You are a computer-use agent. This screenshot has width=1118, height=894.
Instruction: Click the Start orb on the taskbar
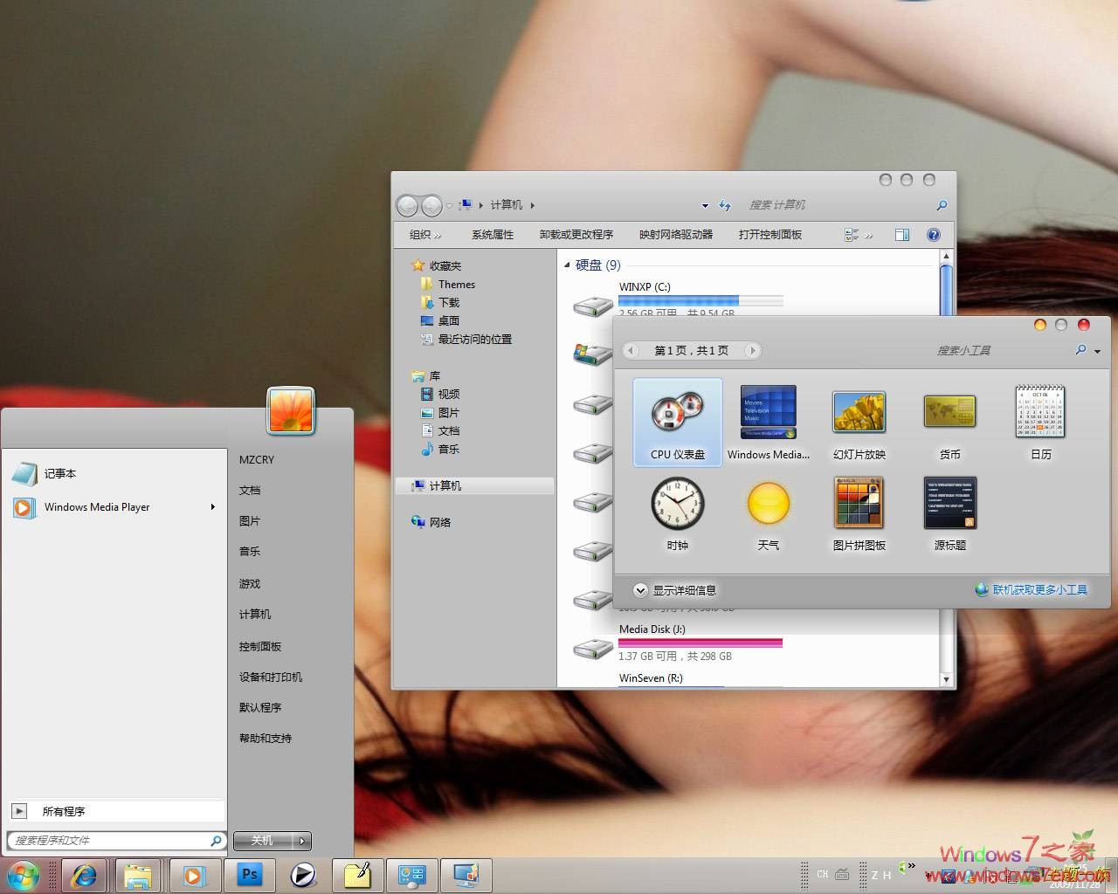tap(23, 876)
